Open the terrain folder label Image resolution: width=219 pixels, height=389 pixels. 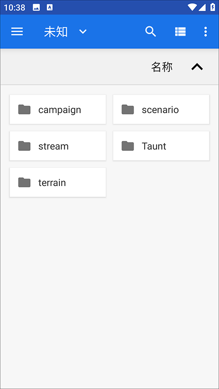pyautogui.click(x=52, y=183)
